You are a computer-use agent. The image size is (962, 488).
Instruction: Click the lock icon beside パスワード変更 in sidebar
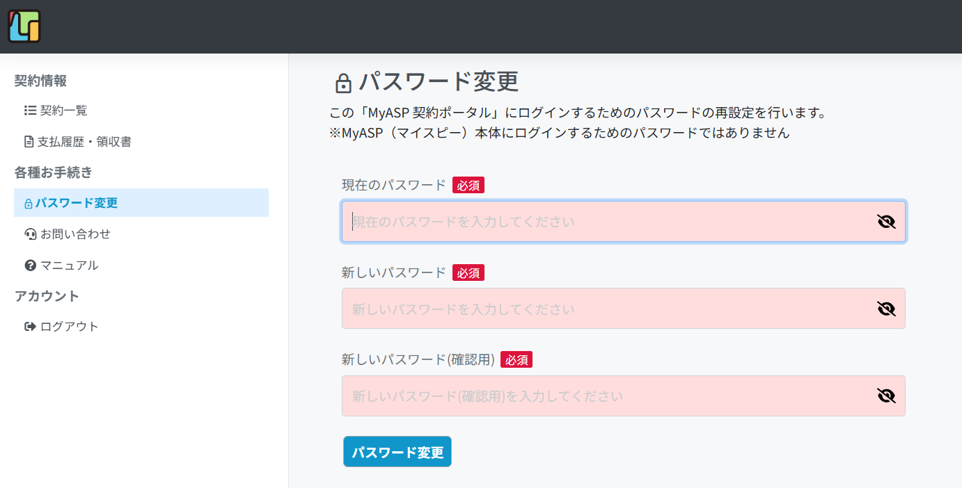click(29, 204)
